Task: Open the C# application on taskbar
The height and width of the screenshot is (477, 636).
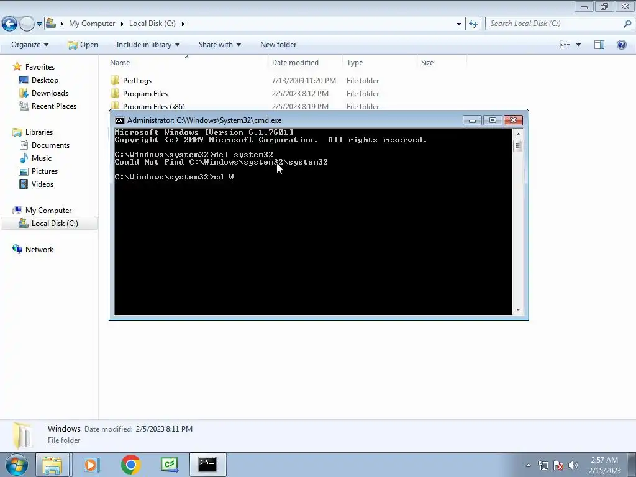Action: pos(169,465)
